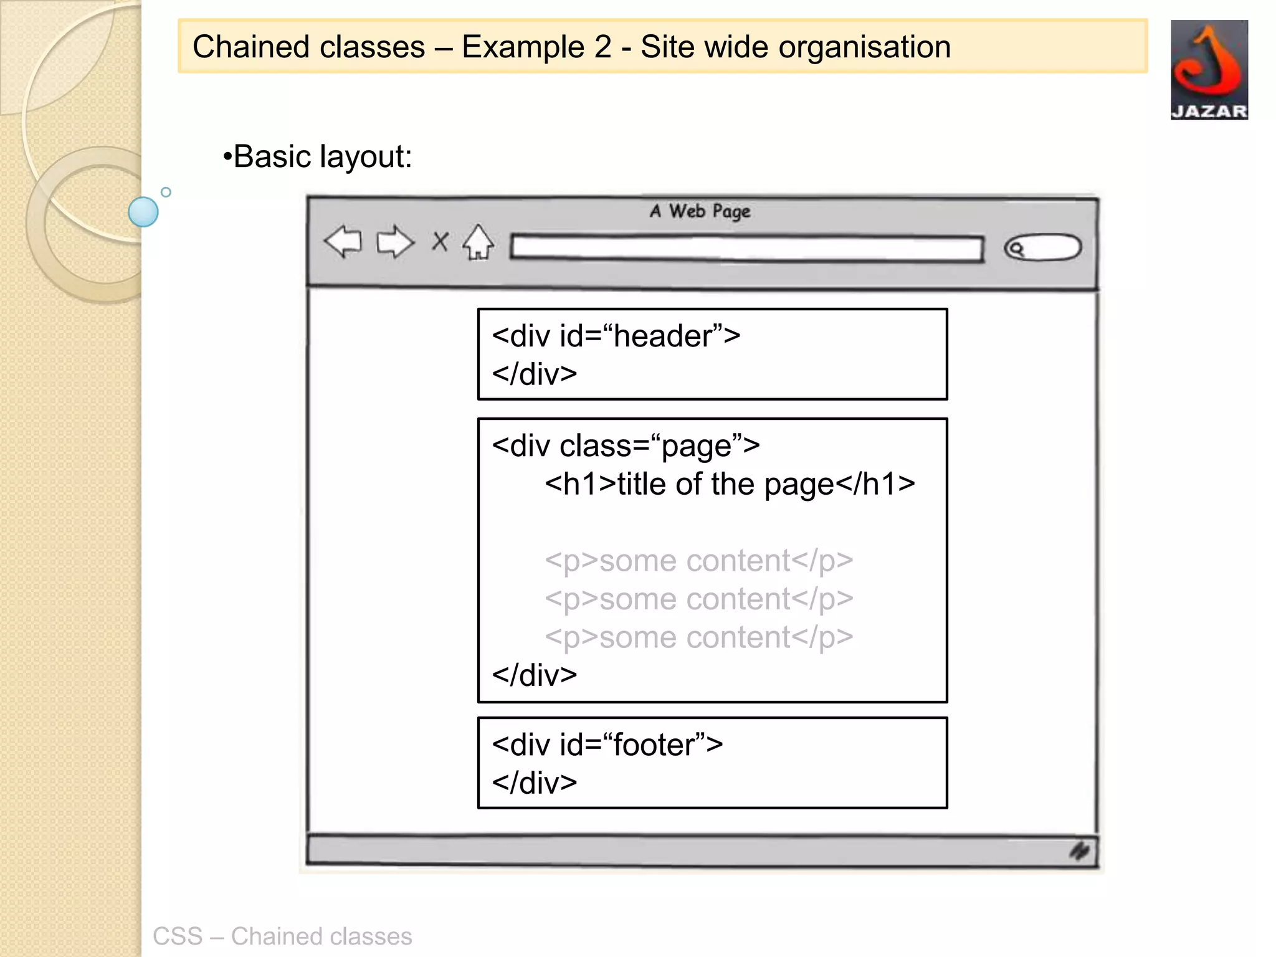
Task: Click the closing '</div>' in the header box
Action: pos(535,374)
